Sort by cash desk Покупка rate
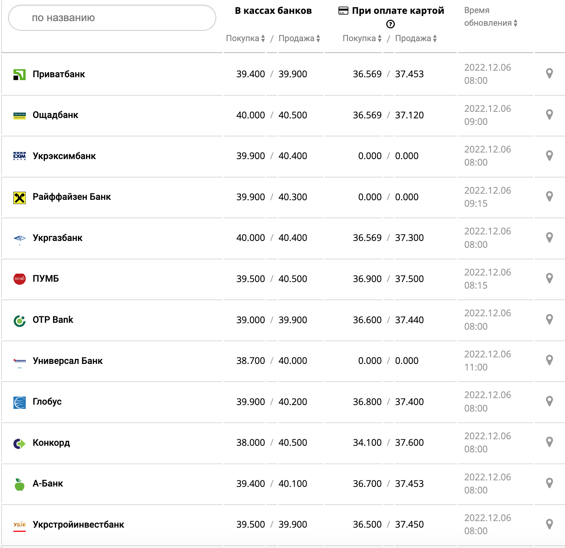The height and width of the screenshot is (548, 565). tap(245, 38)
